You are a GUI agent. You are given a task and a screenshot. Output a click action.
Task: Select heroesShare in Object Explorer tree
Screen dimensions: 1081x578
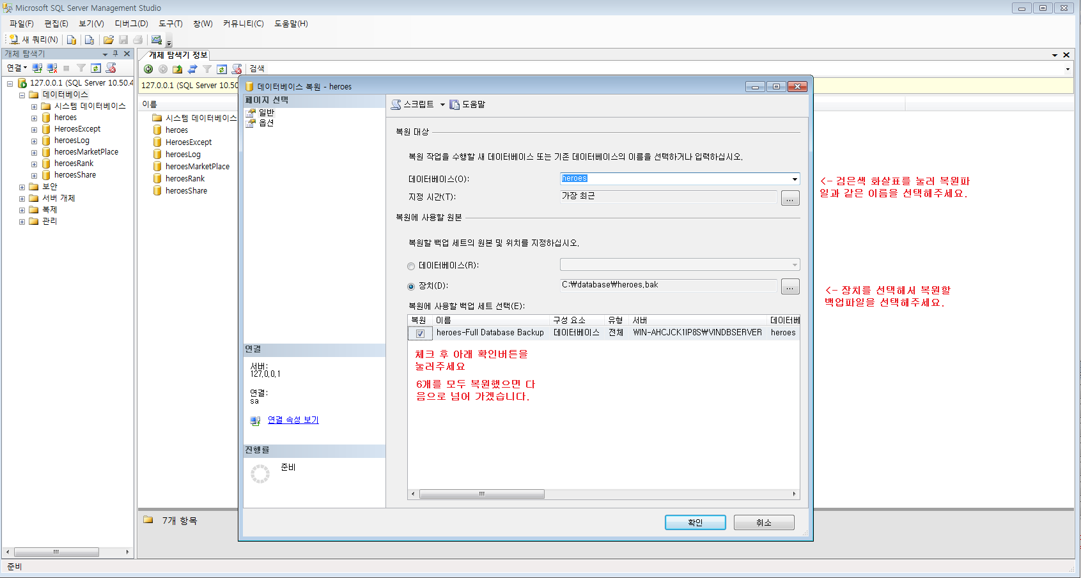pyautogui.click(x=75, y=175)
